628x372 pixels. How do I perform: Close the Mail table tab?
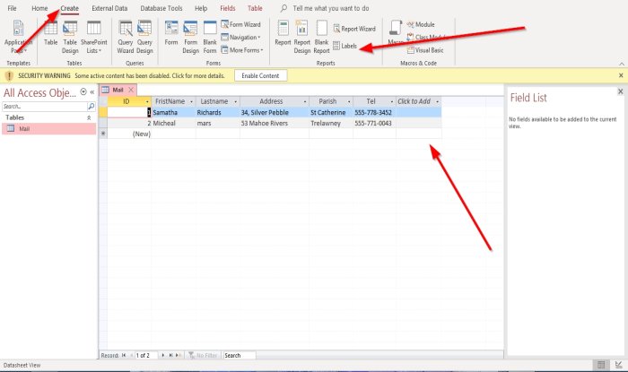click(131, 90)
